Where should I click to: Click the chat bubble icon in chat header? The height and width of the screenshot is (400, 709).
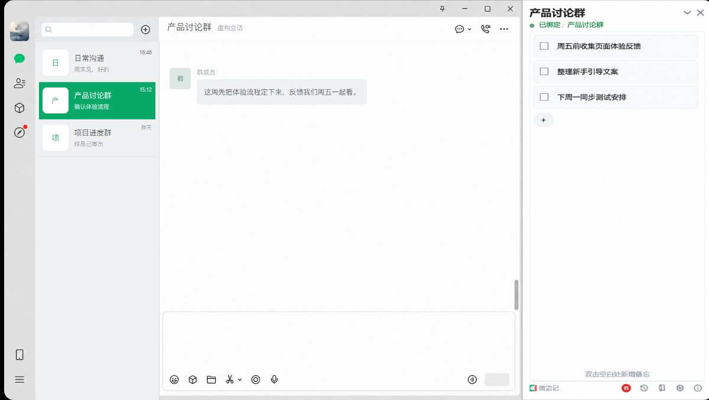tap(460, 29)
